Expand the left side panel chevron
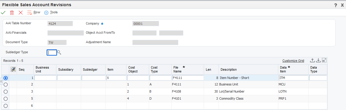This screenshot has width=346, height=110. [1, 81]
